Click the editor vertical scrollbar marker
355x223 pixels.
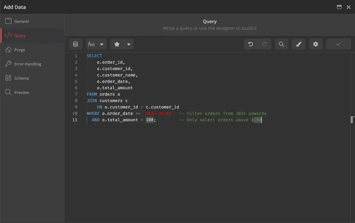[352, 120]
